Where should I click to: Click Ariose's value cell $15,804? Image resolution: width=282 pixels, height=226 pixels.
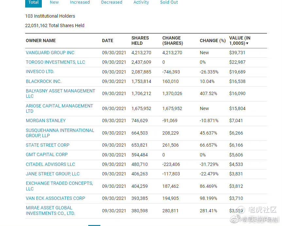237,108
